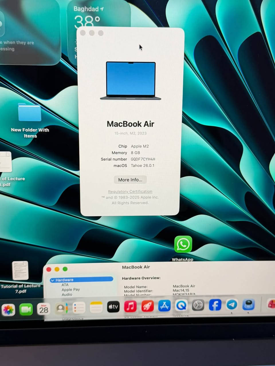Open the Regulatory Certification link
The height and width of the screenshot is (366, 275).
pos(130,191)
